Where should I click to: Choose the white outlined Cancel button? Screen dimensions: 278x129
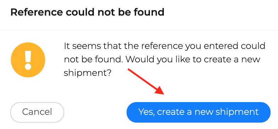(x=37, y=112)
